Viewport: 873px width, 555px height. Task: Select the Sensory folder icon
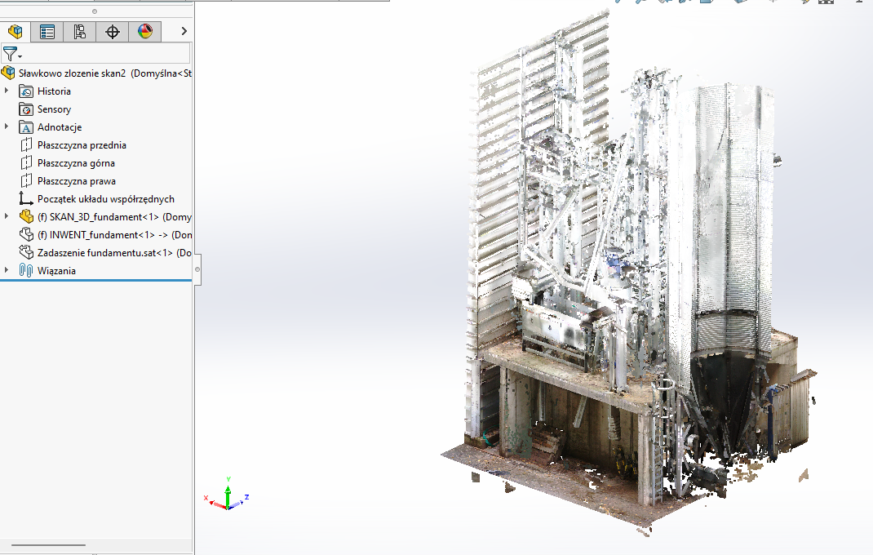(x=26, y=109)
